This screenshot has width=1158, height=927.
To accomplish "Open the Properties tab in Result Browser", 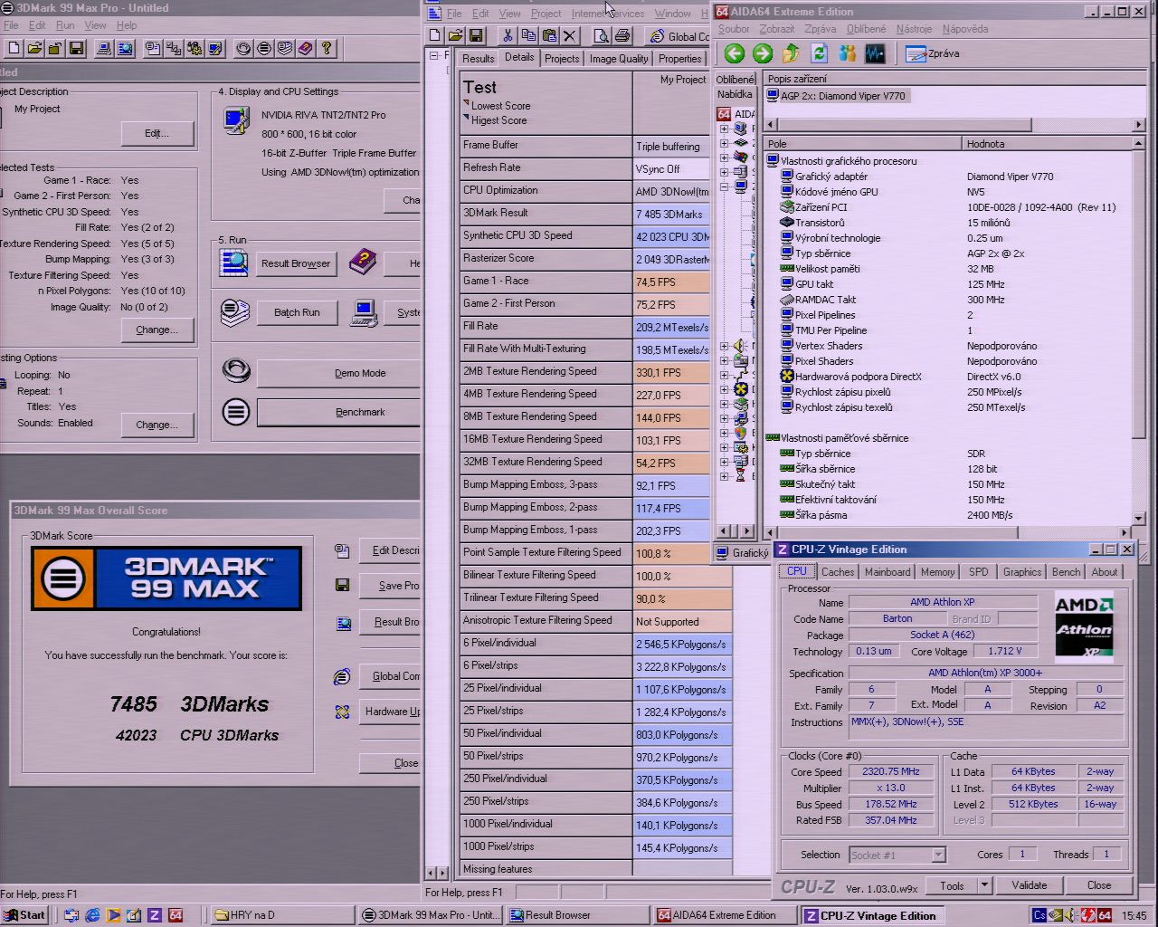I will point(679,58).
